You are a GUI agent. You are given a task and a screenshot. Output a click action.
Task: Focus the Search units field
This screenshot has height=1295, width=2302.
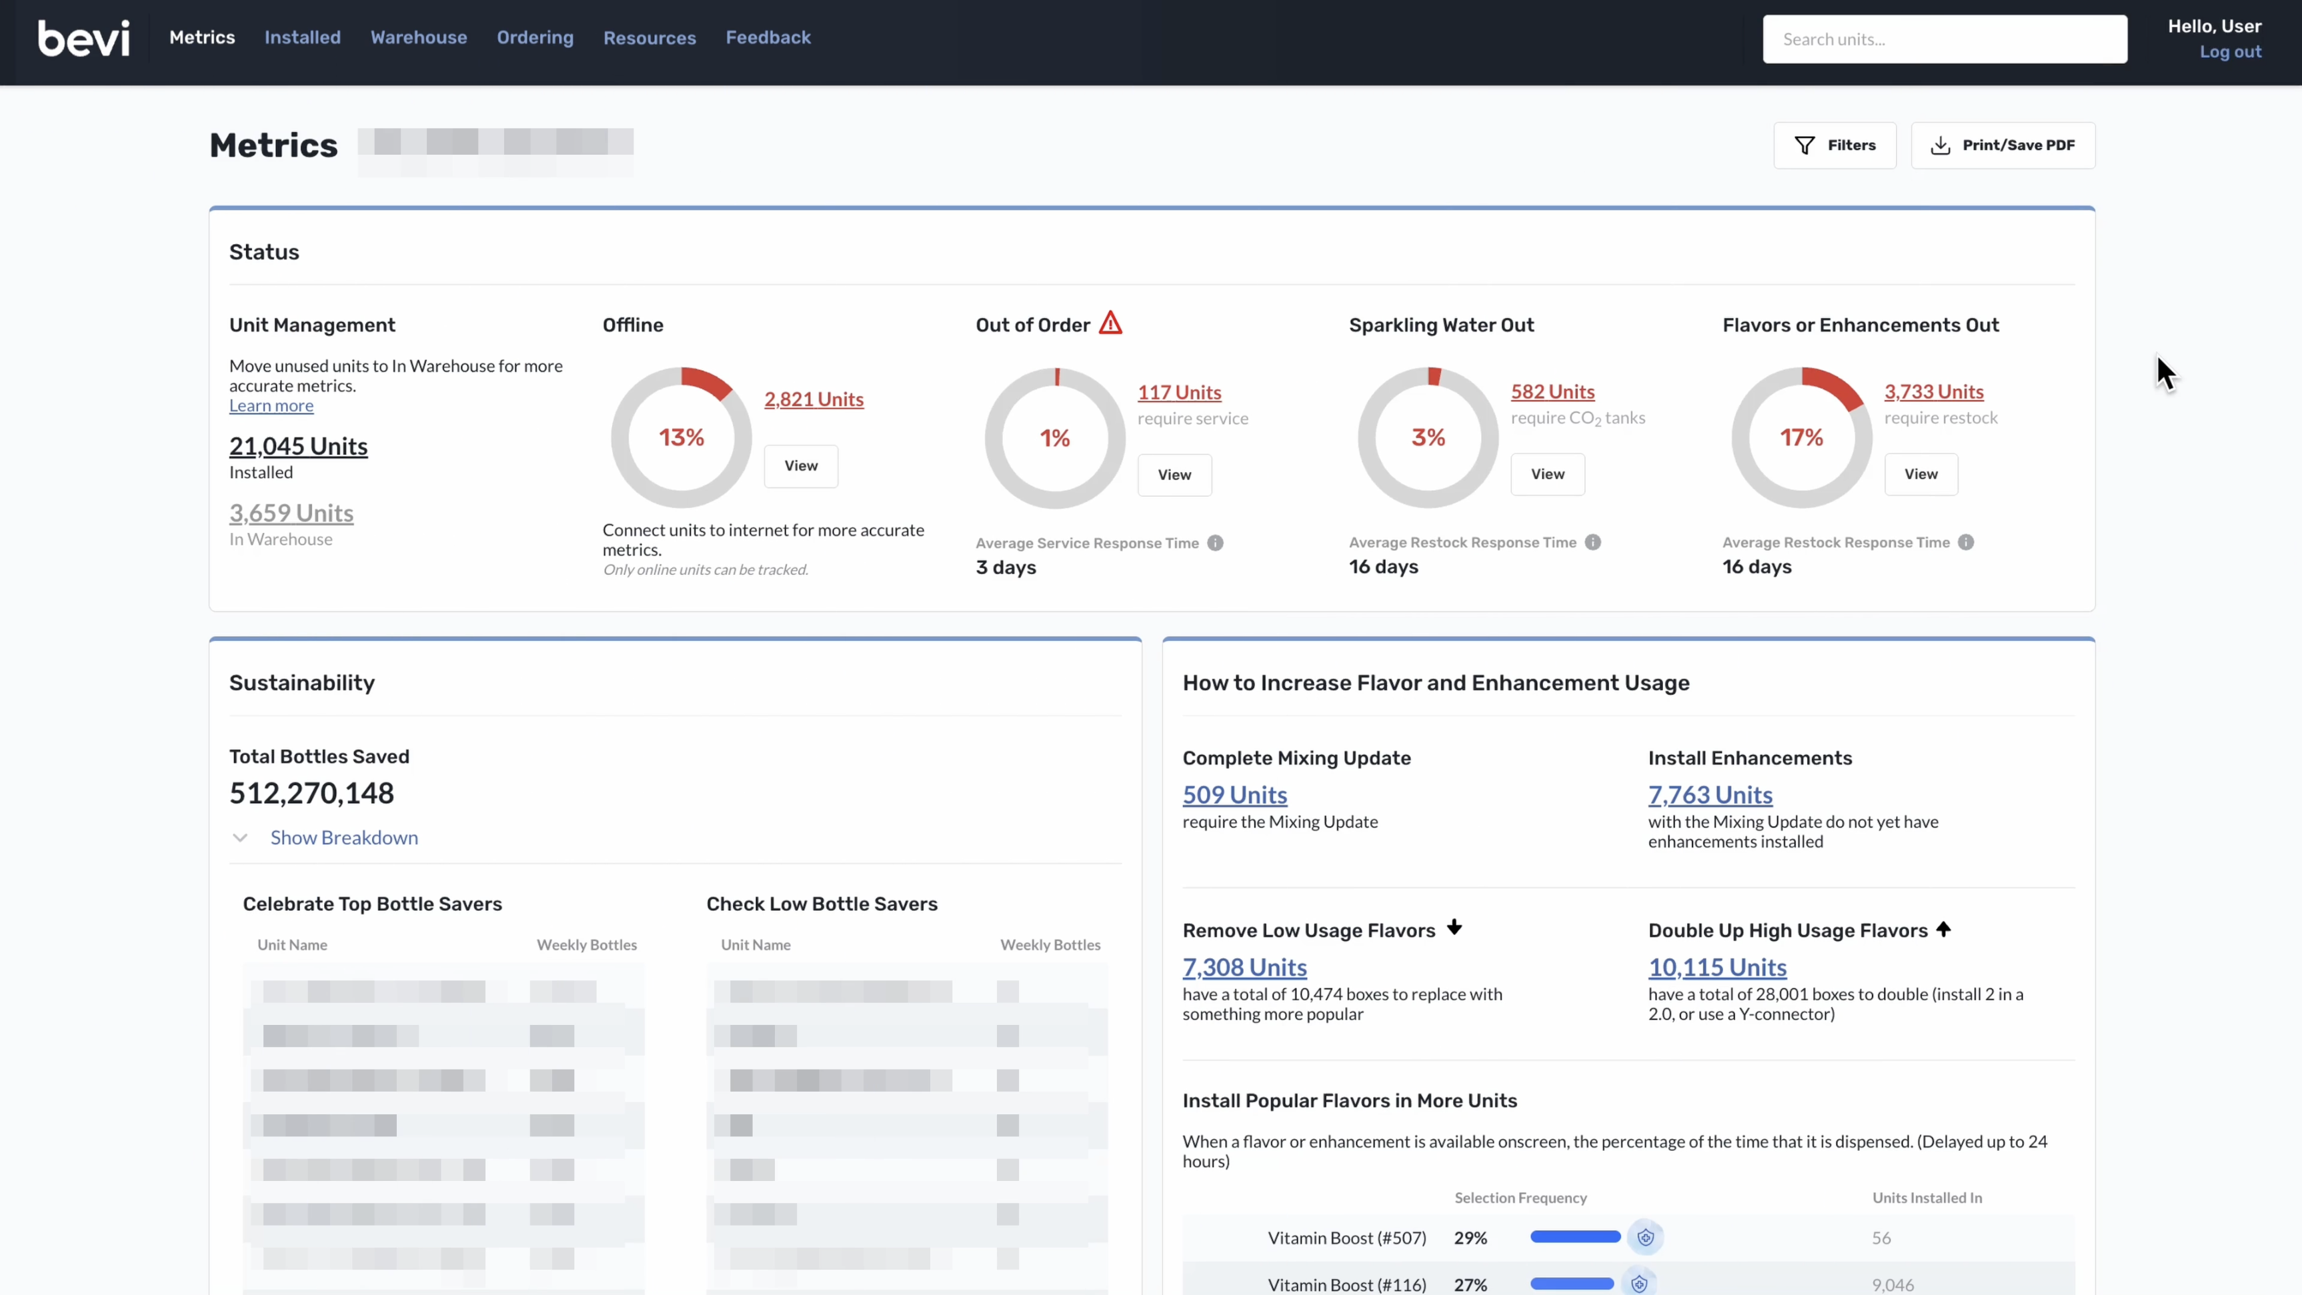click(x=1945, y=39)
